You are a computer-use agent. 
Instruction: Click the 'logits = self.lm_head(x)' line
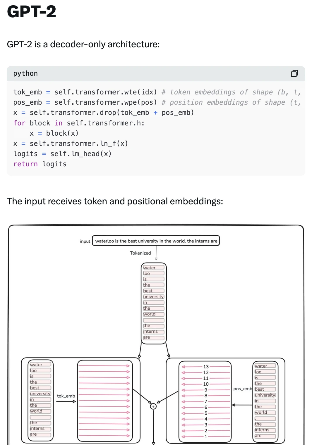coord(62,154)
